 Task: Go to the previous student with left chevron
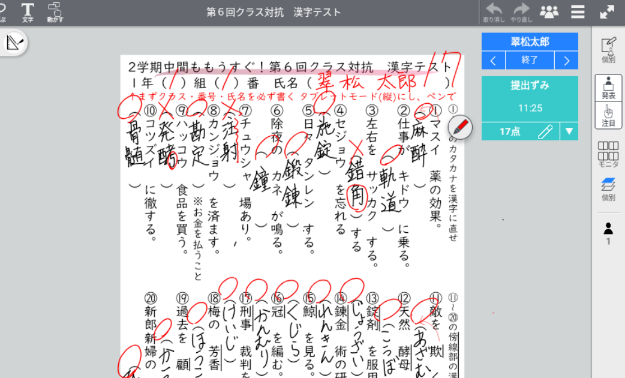(493, 61)
